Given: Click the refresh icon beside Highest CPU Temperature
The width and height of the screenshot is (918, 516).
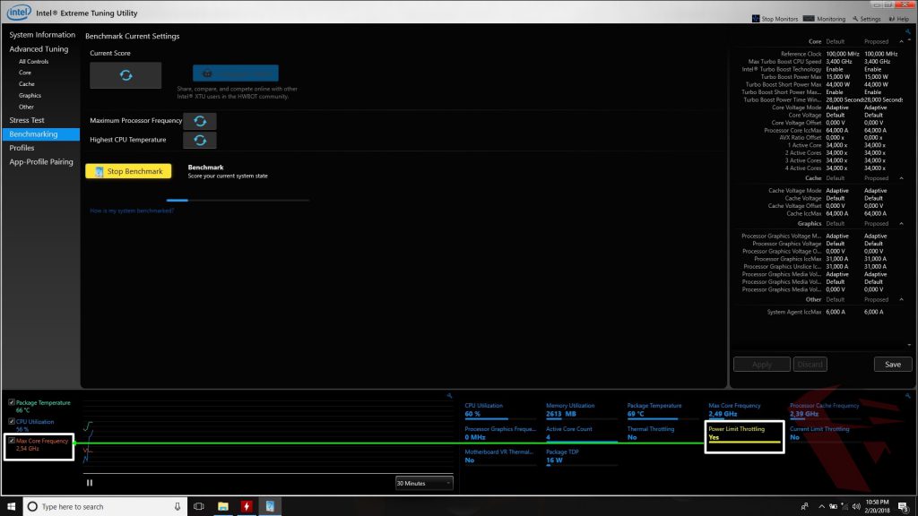Looking at the screenshot, I should [x=198, y=139].
